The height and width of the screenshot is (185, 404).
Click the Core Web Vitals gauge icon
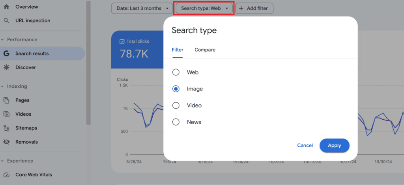click(x=6, y=175)
